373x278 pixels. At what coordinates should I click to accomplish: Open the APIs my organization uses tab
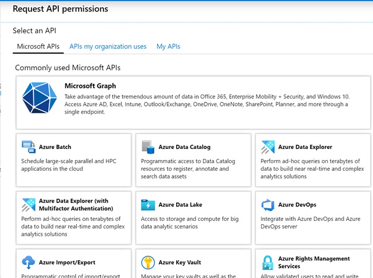click(x=108, y=46)
